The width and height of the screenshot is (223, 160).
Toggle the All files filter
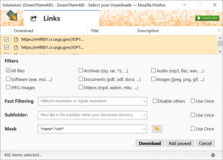(x=8, y=70)
